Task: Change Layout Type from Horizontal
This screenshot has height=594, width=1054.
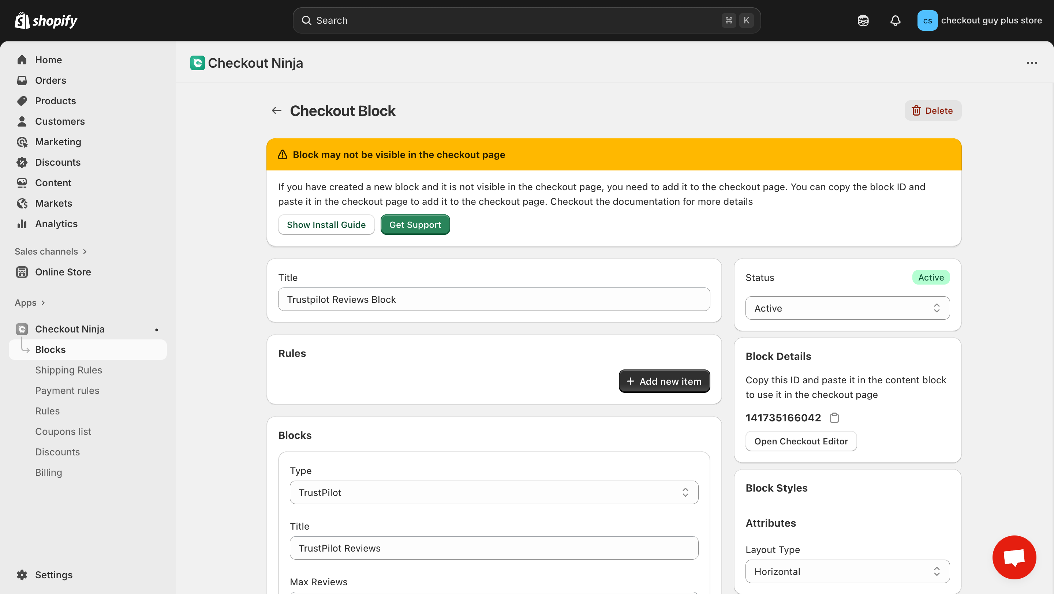Action: pyautogui.click(x=846, y=571)
